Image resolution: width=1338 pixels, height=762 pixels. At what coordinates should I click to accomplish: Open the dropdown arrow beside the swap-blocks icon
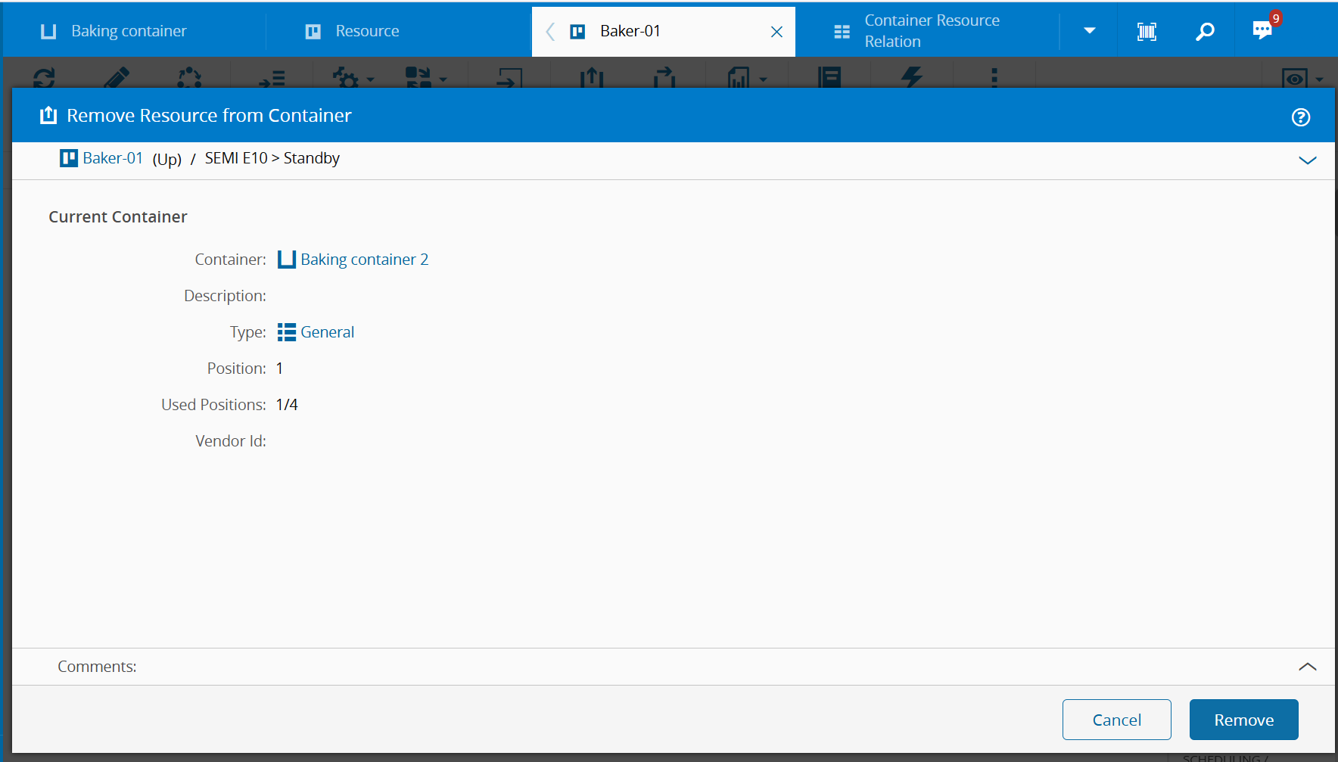tap(443, 79)
